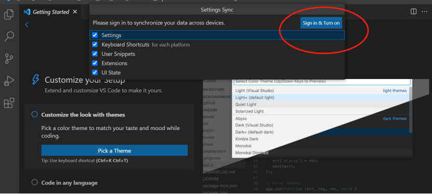Image resolution: width=432 pixels, height=194 pixels.
Task: Click the Select Color Theme input field
Action: click(322, 82)
